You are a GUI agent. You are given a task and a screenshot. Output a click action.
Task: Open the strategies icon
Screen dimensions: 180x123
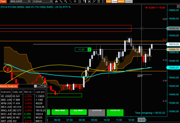click(98, 1)
